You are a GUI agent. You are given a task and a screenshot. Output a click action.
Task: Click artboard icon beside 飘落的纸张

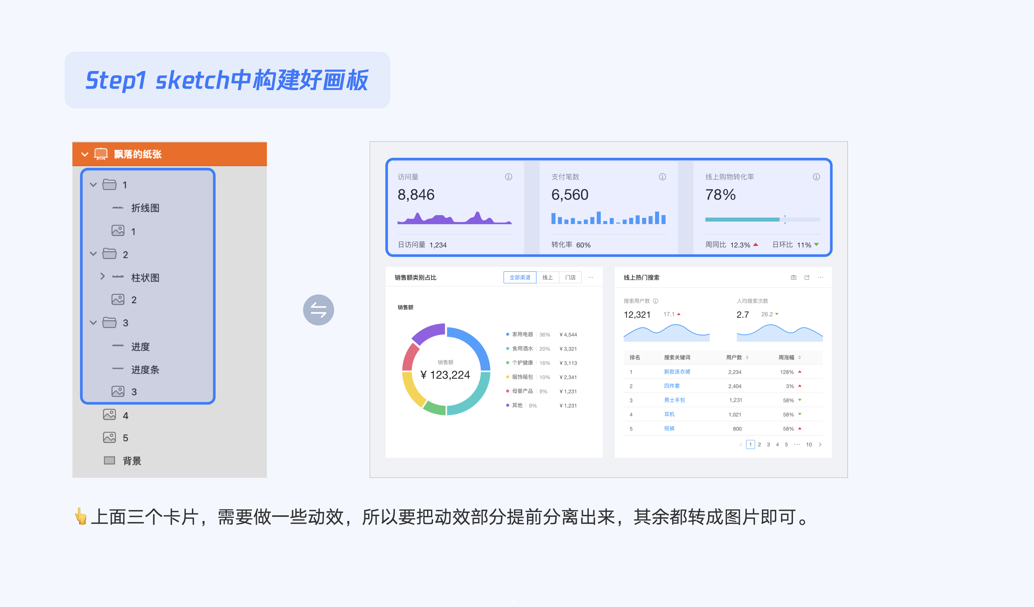(x=100, y=154)
